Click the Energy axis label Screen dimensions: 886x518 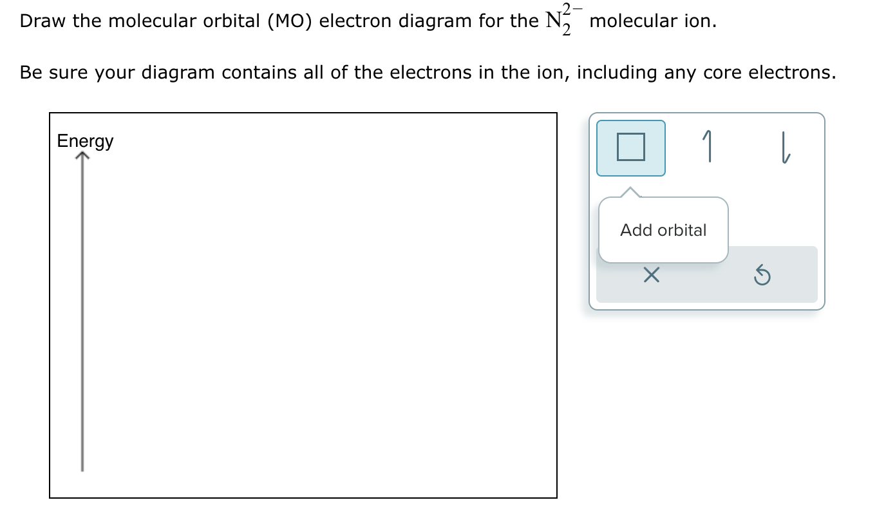[x=84, y=140]
